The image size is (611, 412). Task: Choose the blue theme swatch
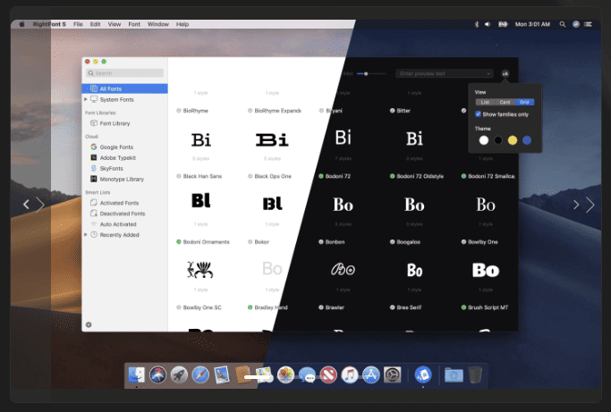click(527, 140)
